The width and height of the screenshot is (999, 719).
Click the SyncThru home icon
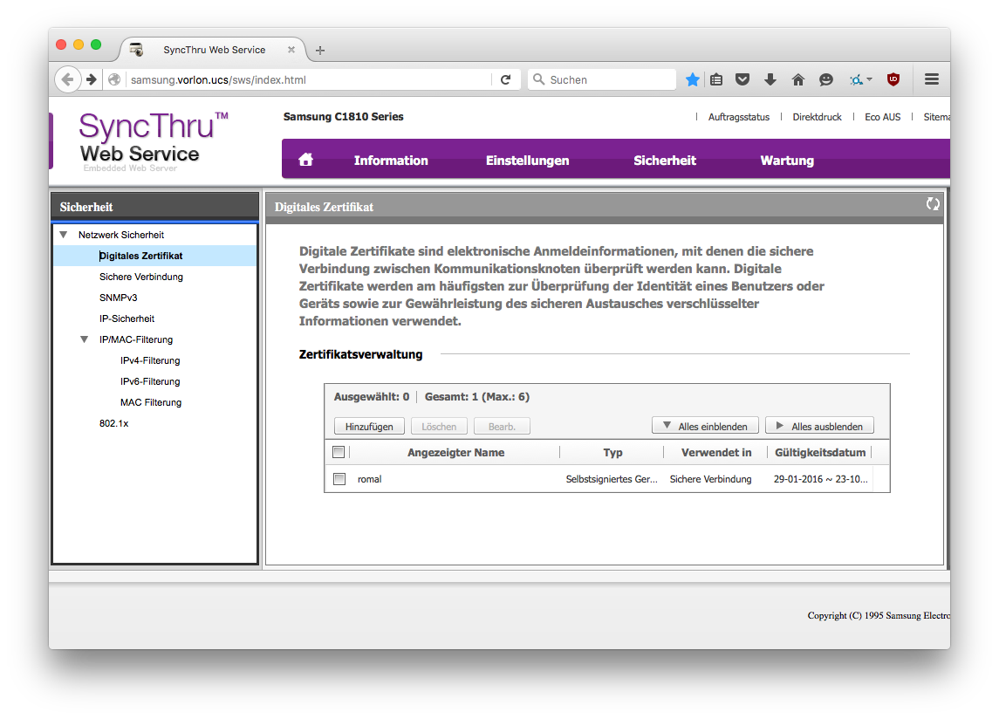point(305,160)
